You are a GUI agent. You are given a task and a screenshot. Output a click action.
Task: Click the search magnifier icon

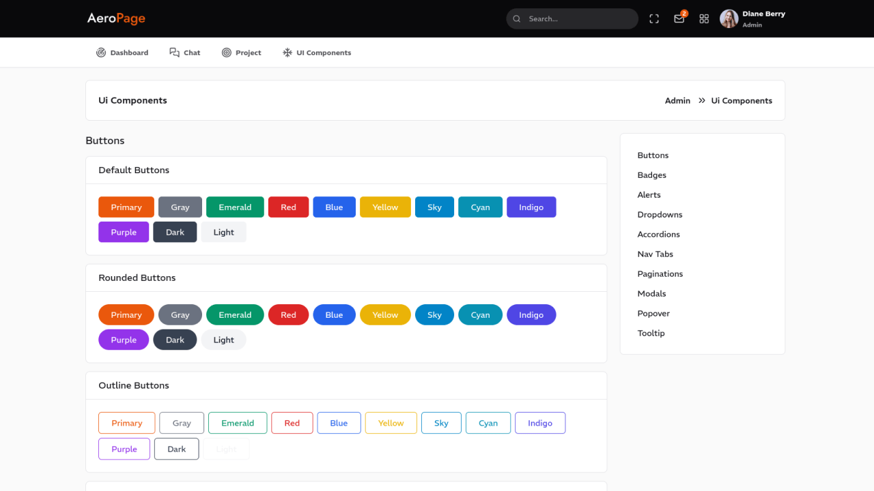pos(517,19)
